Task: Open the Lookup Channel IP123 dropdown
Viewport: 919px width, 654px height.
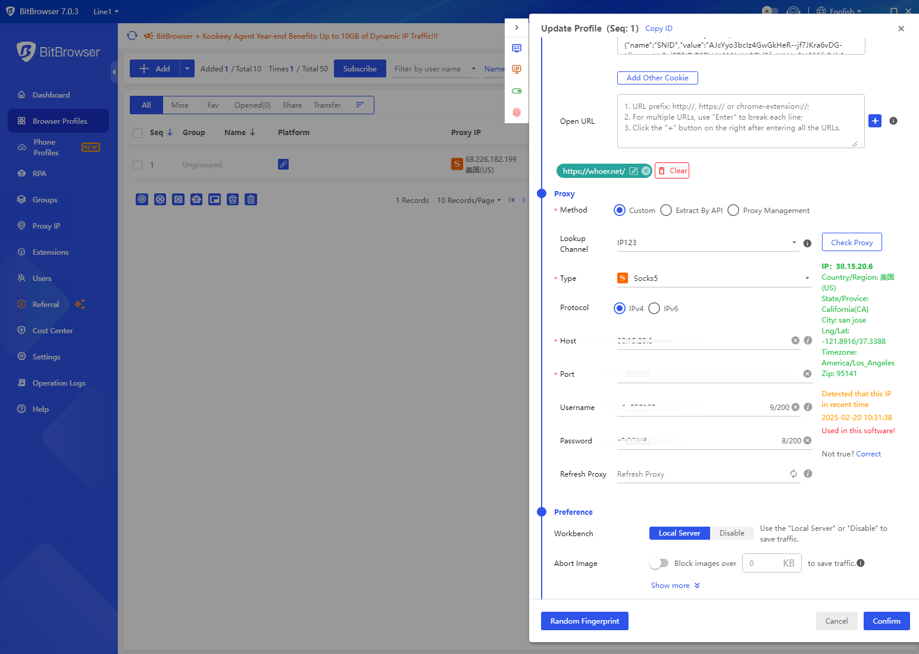Action: 708,243
